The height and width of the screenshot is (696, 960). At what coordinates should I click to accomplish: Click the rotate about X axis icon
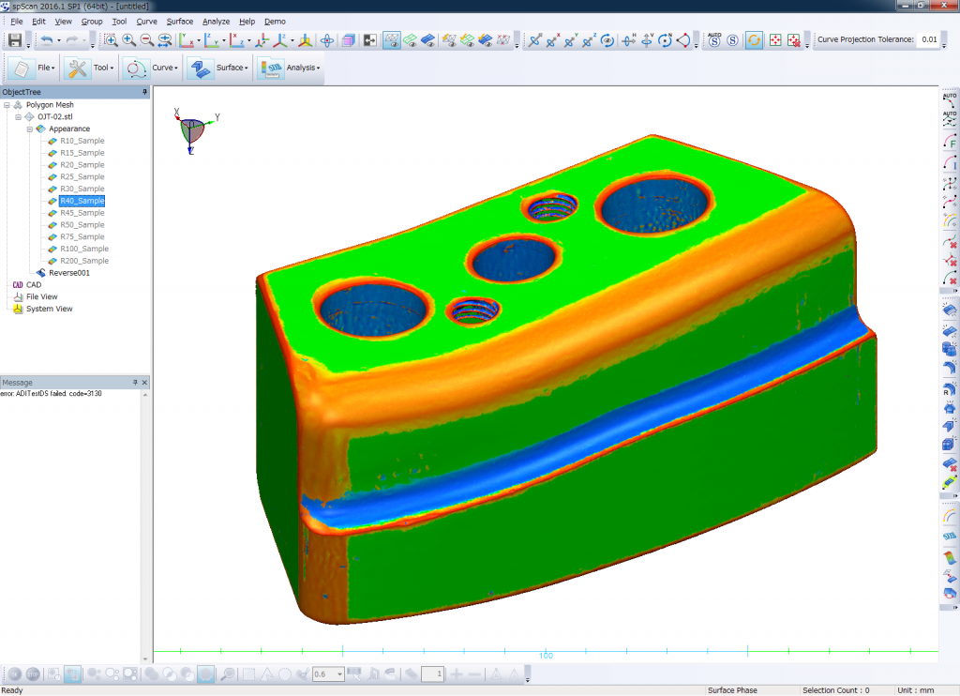click(552, 40)
